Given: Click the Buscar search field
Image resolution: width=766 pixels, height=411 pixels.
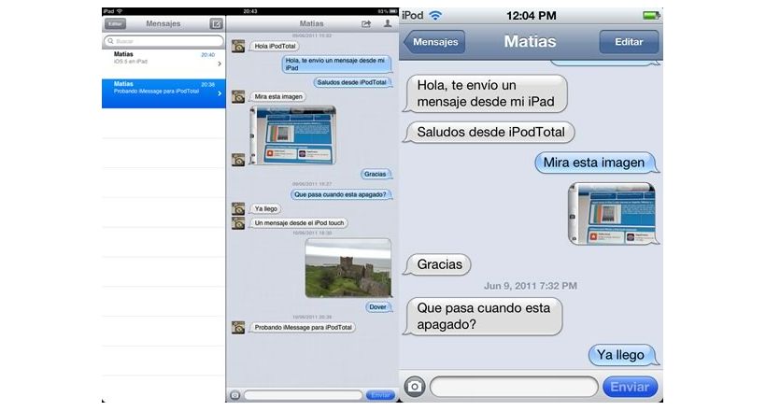Looking at the screenshot, I should coord(163,41).
